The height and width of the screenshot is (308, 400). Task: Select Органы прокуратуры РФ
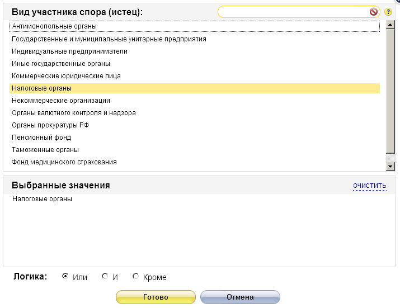pos(195,125)
